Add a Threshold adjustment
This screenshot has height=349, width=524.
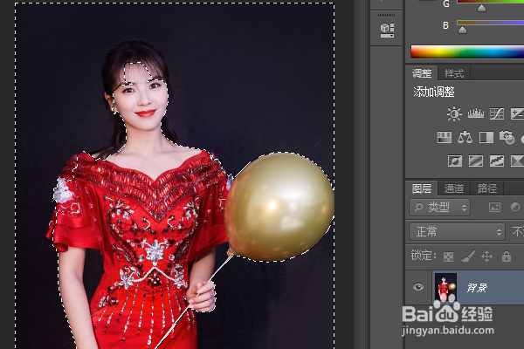pos(497,161)
